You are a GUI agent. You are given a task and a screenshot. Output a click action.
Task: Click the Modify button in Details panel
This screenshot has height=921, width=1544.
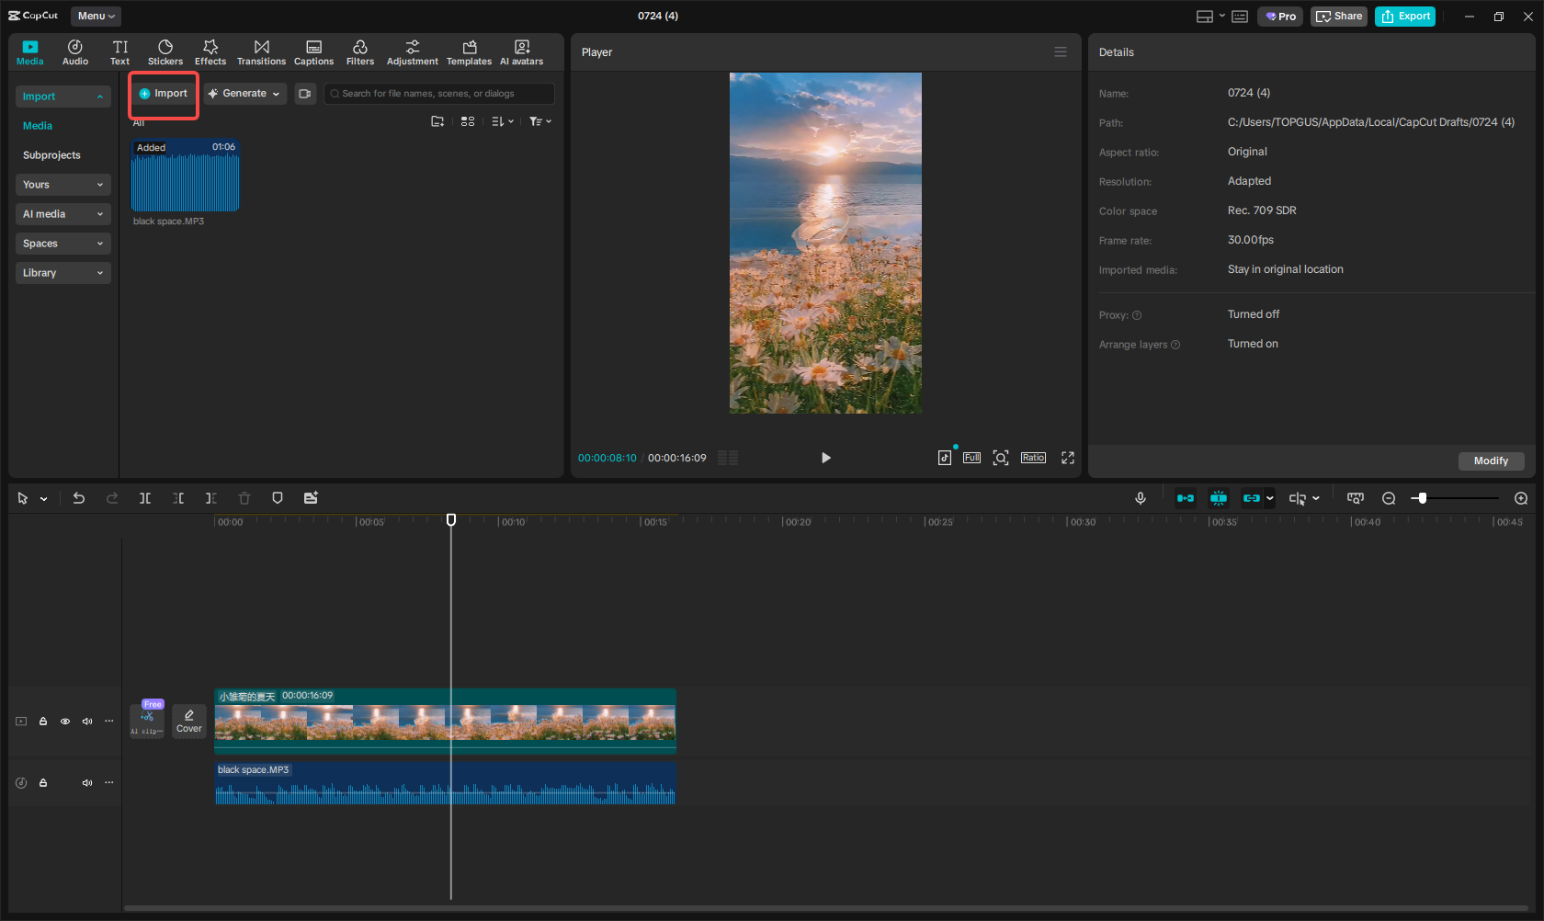(1491, 460)
